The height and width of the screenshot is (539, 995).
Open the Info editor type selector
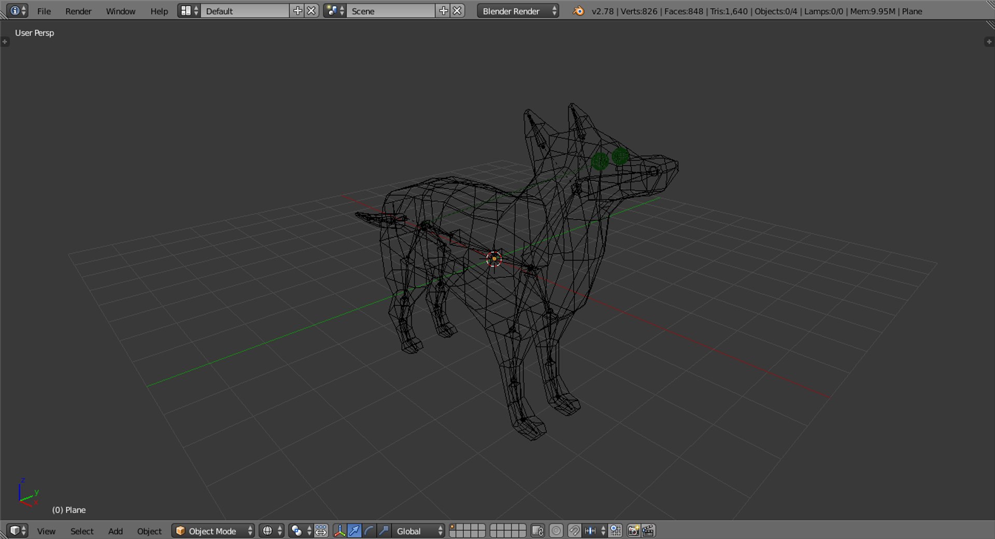17,11
